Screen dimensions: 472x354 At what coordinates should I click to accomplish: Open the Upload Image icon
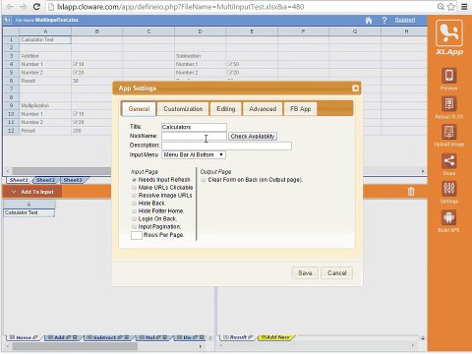click(x=448, y=132)
